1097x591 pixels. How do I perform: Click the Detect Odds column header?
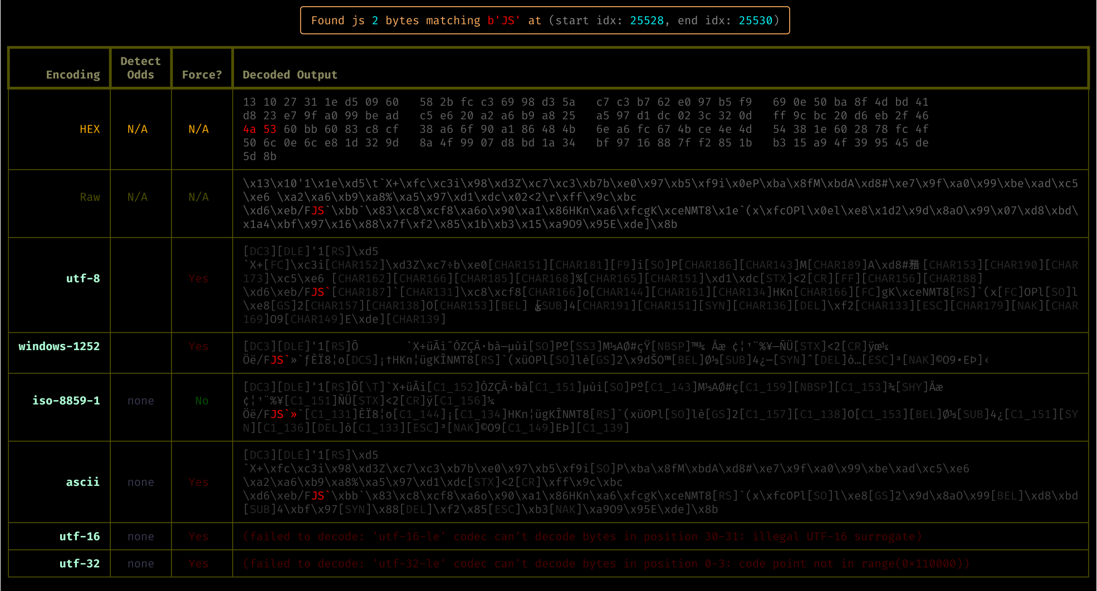140,68
